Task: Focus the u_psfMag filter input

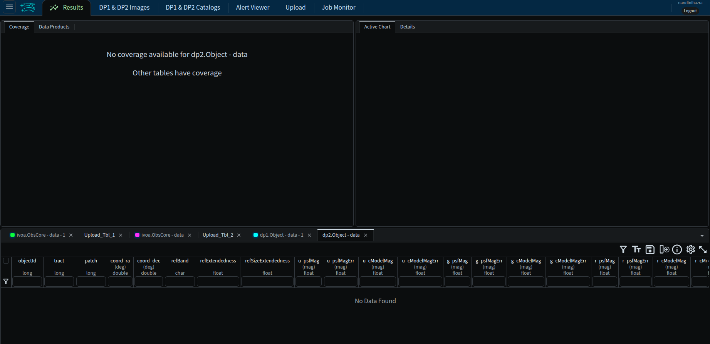Action: (309, 282)
